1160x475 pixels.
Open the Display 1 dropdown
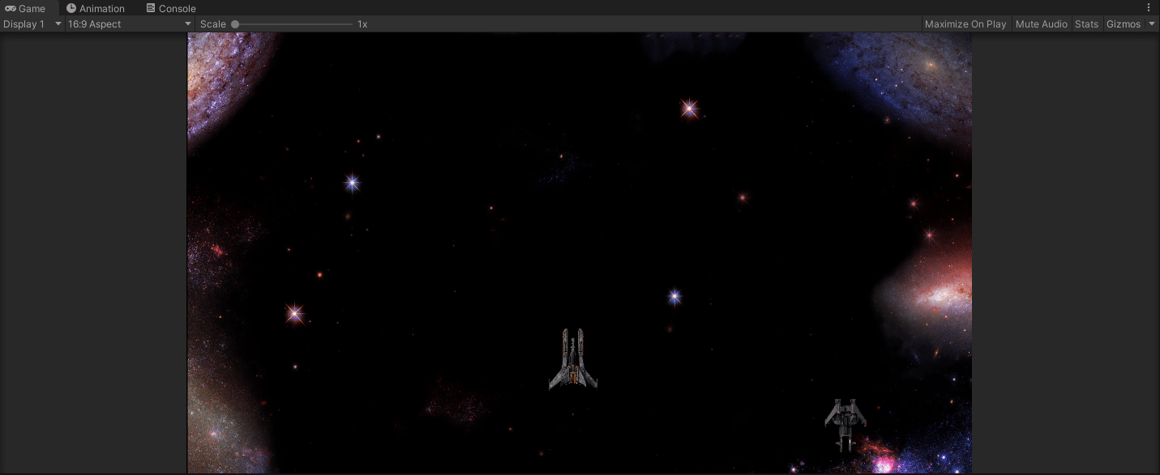pyautogui.click(x=32, y=24)
